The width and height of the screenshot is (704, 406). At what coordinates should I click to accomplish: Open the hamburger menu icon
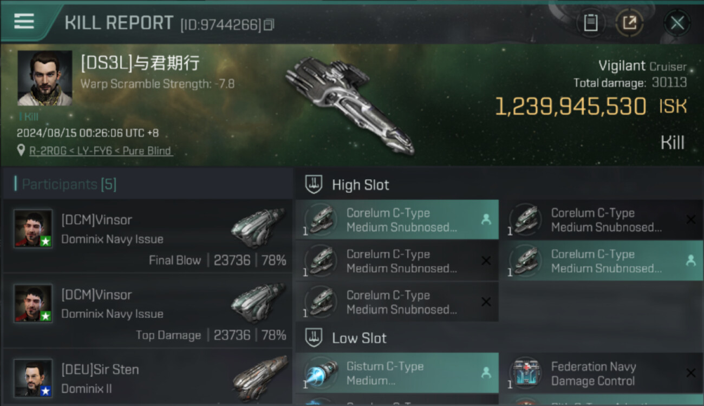click(24, 21)
